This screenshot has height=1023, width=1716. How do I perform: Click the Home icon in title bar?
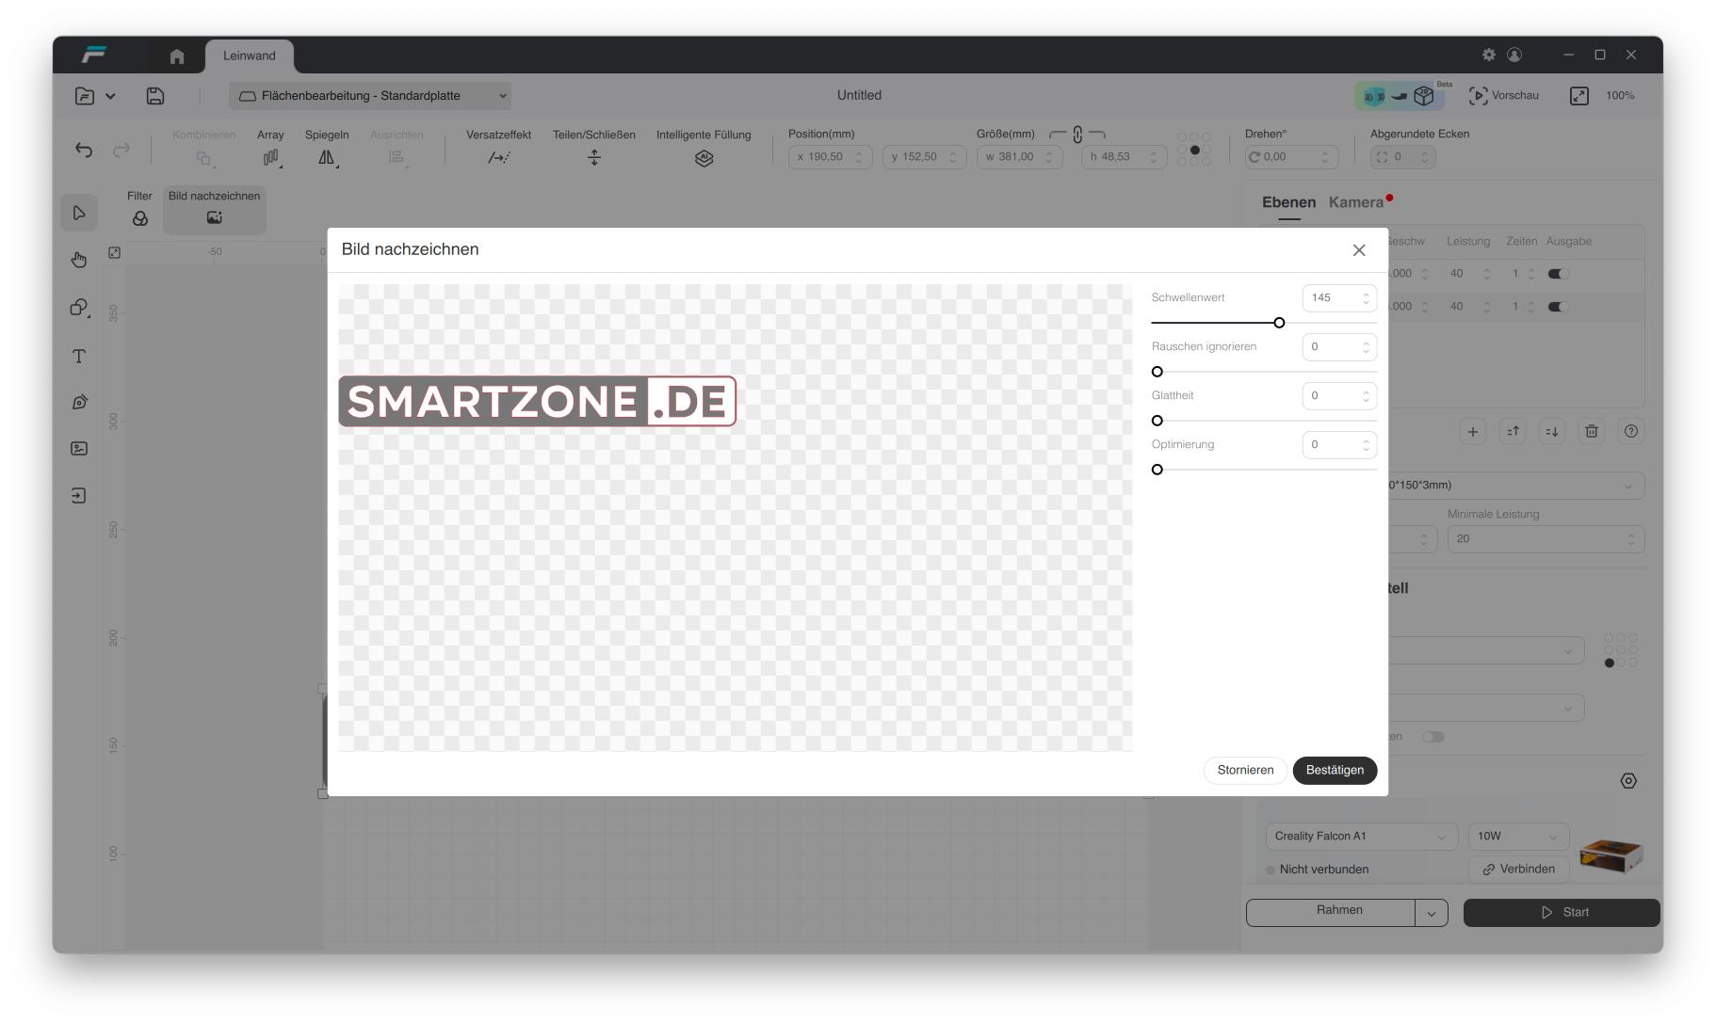(x=177, y=56)
